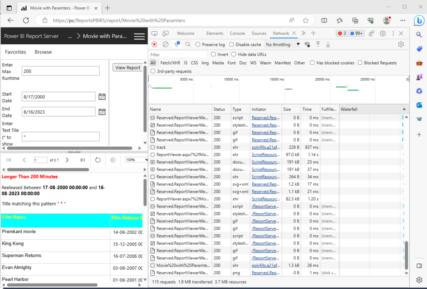Viewport: 427px width, 289px height.
Task: Click the red errors count badge
Action: [342, 33]
